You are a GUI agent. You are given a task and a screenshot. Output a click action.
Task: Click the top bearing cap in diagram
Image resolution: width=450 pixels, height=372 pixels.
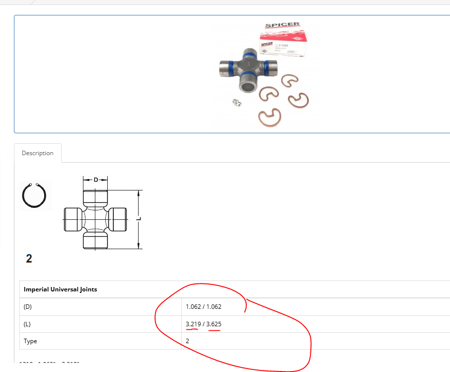95,199
